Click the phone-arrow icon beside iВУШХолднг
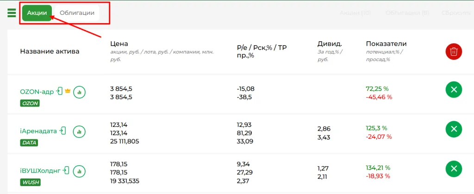The height and width of the screenshot is (194, 474). pos(67,170)
